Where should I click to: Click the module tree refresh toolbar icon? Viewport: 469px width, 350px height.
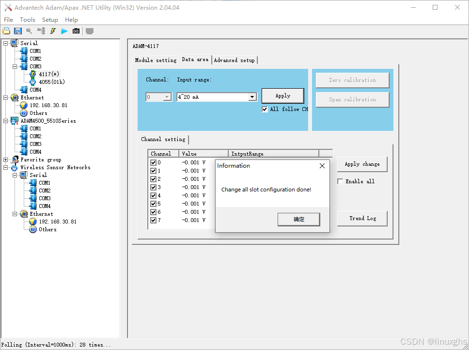click(41, 30)
